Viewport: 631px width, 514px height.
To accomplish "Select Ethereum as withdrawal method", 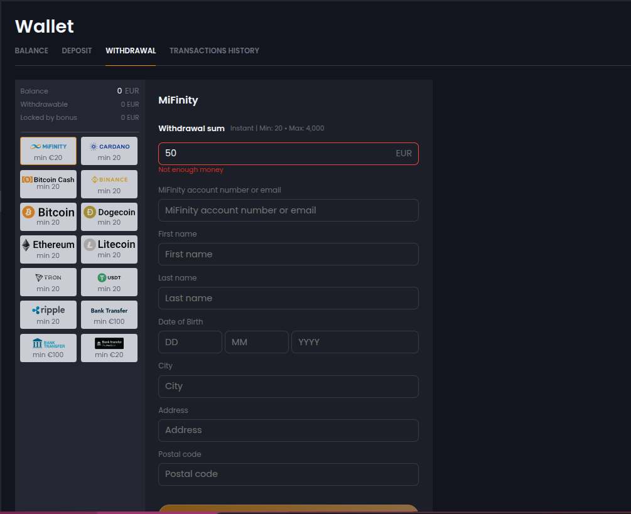I will [x=48, y=249].
